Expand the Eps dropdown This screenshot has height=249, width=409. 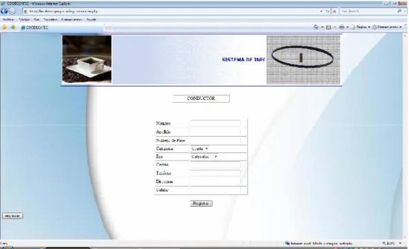click(204, 156)
